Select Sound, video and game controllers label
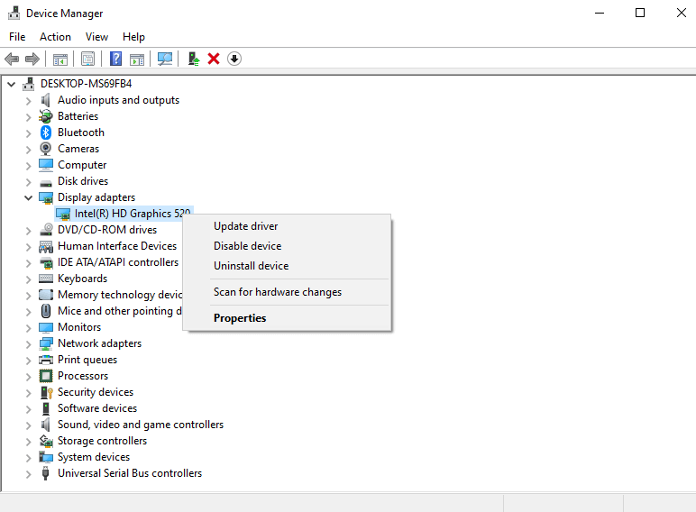The height and width of the screenshot is (512, 696). 141,425
